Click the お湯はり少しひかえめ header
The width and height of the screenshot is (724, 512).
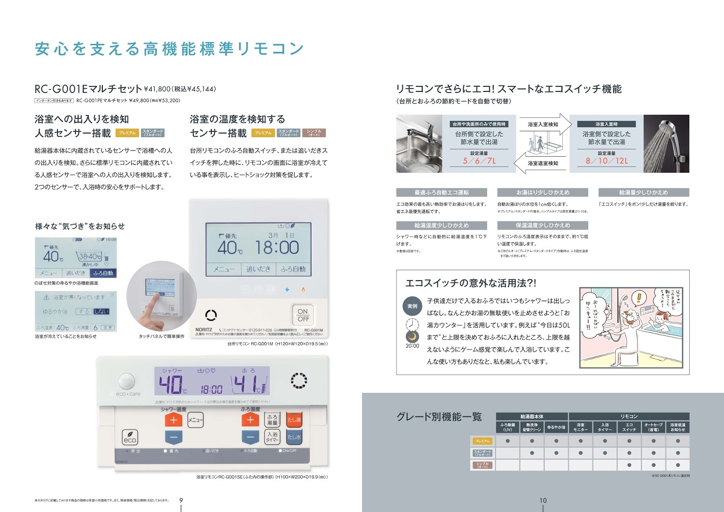543,192
